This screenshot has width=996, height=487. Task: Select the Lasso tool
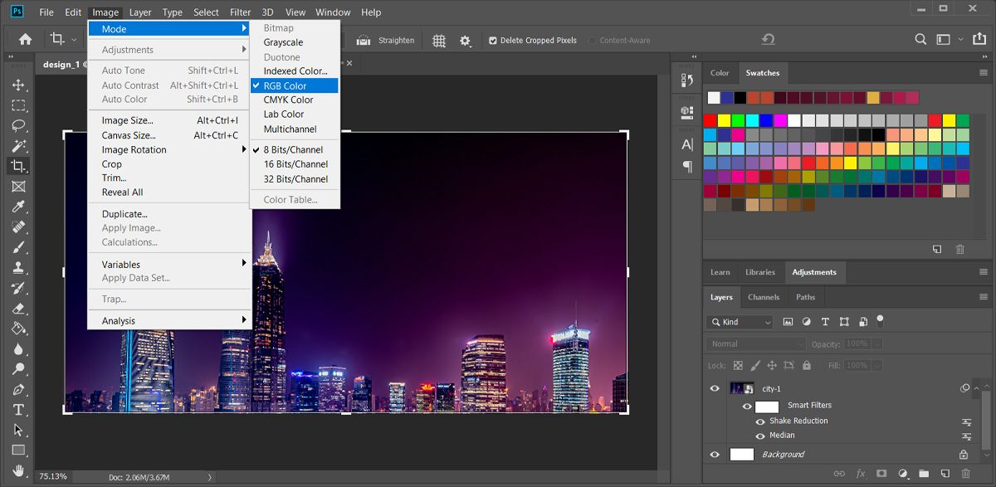click(x=18, y=126)
